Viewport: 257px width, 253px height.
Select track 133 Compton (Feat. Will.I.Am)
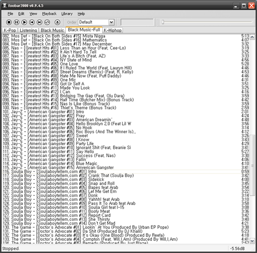tap(126, 239)
